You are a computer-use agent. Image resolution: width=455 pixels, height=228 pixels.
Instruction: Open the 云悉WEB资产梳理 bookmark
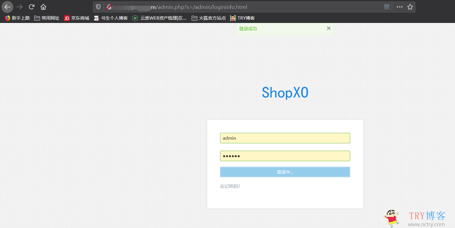pyautogui.click(x=159, y=18)
